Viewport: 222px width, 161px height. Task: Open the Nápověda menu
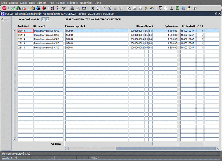point(86,3)
